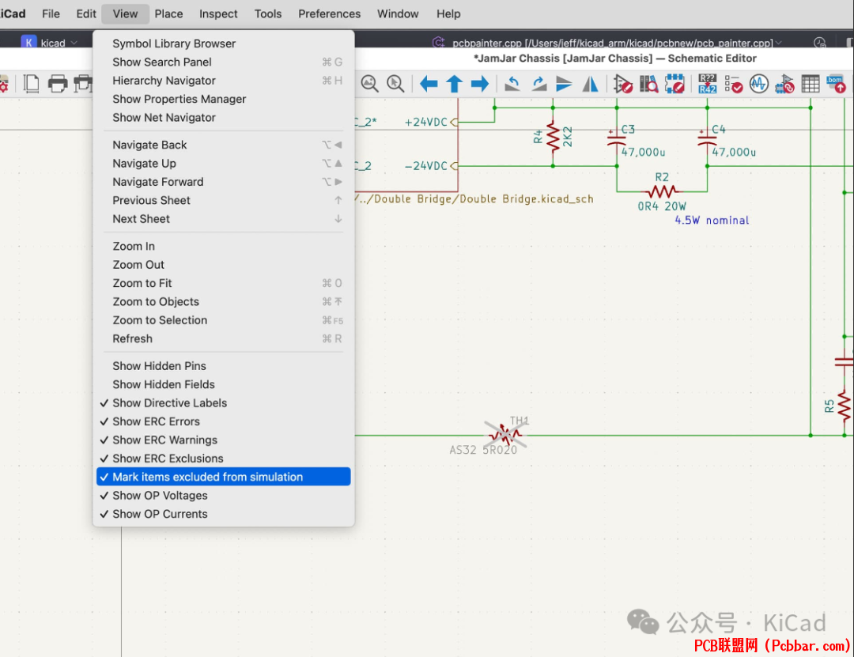The image size is (854, 657).
Task: Click the plot icon beside the print icon
Action: point(83,84)
